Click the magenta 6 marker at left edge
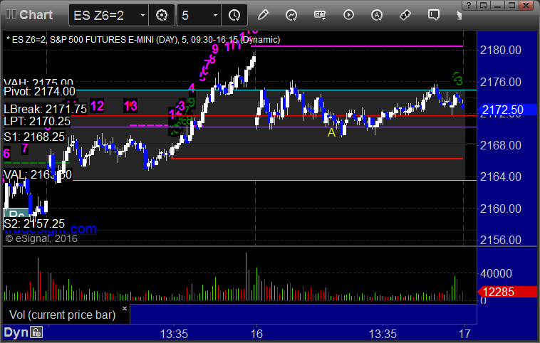 (6, 154)
